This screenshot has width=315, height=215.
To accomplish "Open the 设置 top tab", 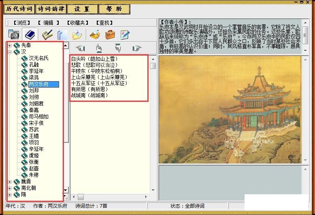I will coord(83,9).
